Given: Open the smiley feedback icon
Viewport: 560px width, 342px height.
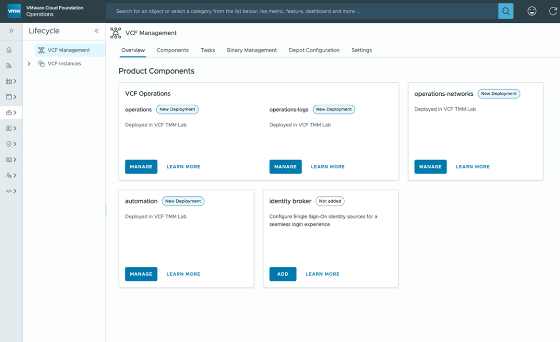Looking at the screenshot, I should pos(532,11).
